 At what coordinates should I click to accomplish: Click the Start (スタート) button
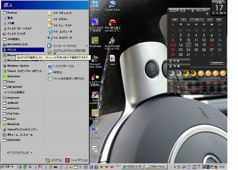7,167
